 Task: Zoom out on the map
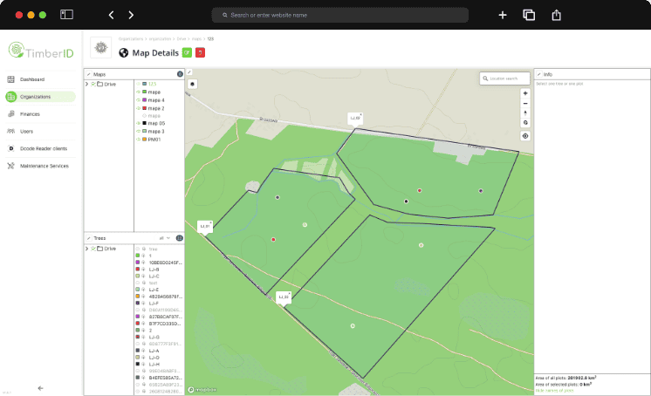(525, 102)
